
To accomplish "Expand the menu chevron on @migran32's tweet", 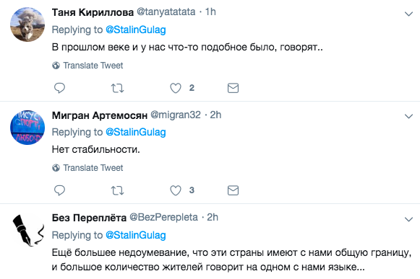I will pyautogui.click(x=408, y=116).
